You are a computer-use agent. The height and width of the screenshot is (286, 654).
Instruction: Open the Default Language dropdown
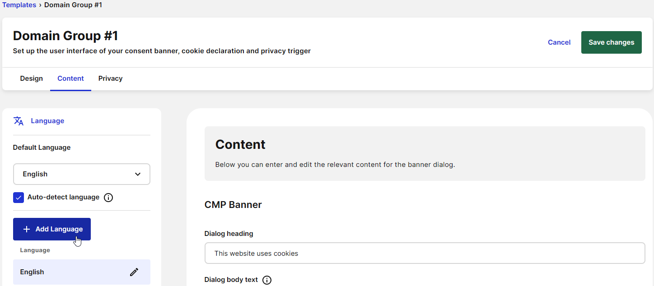pyautogui.click(x=82, y=174)
